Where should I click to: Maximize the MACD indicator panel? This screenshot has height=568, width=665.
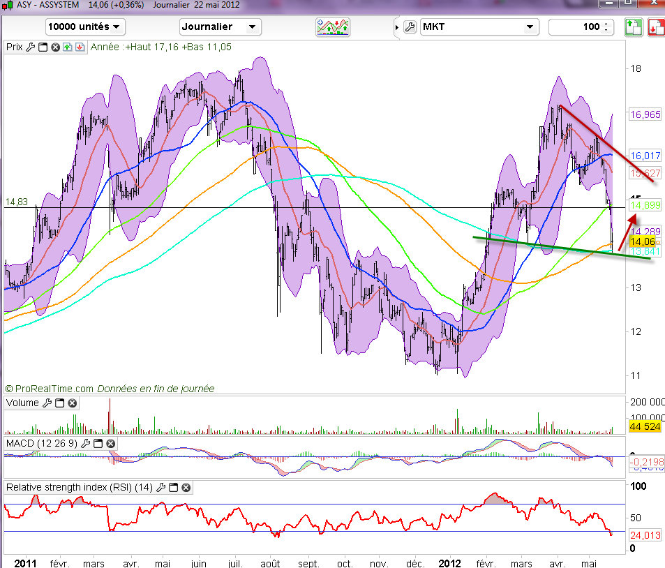pos(98,444)
